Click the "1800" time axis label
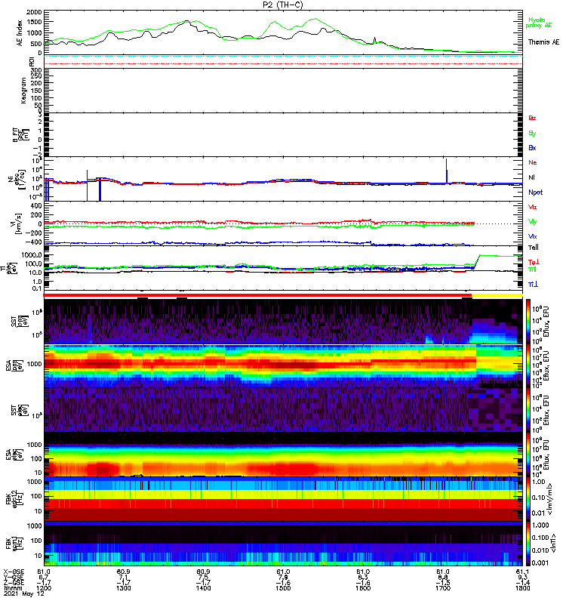The height and width of the screenshot is (604, 566). (522, 588)
